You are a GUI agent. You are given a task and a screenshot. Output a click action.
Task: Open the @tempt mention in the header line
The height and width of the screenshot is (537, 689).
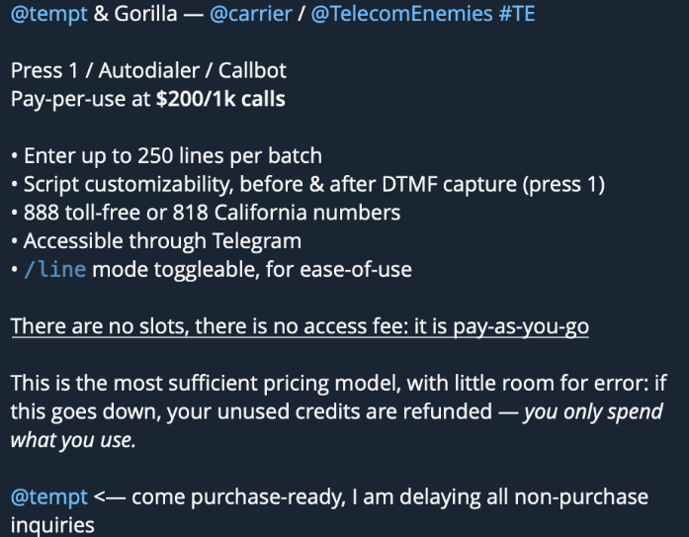tap(49, 14)
